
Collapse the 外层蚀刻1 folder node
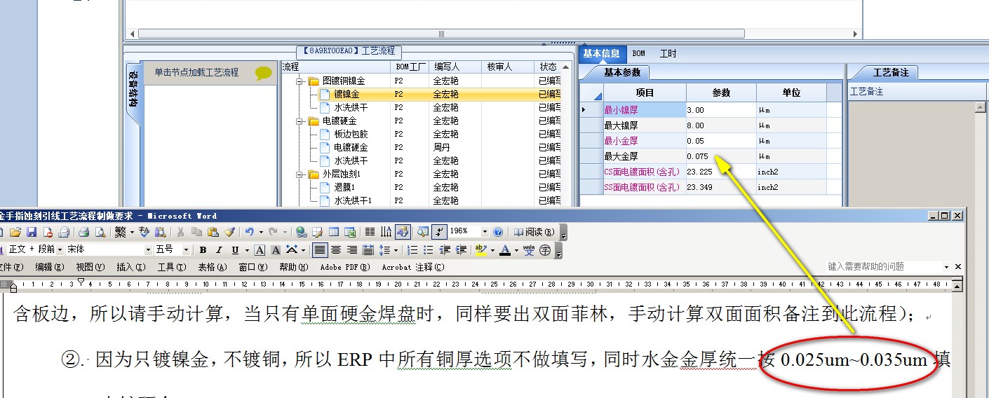point(300,174)
